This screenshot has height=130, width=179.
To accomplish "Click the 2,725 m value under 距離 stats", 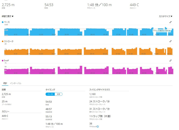I will (6, 94).
